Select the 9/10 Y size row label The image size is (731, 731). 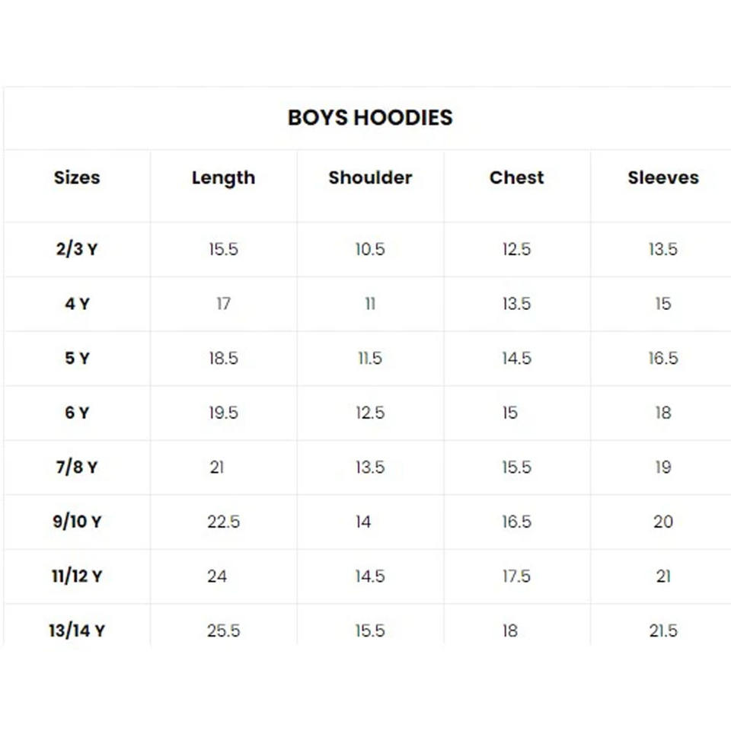[77, 522]
